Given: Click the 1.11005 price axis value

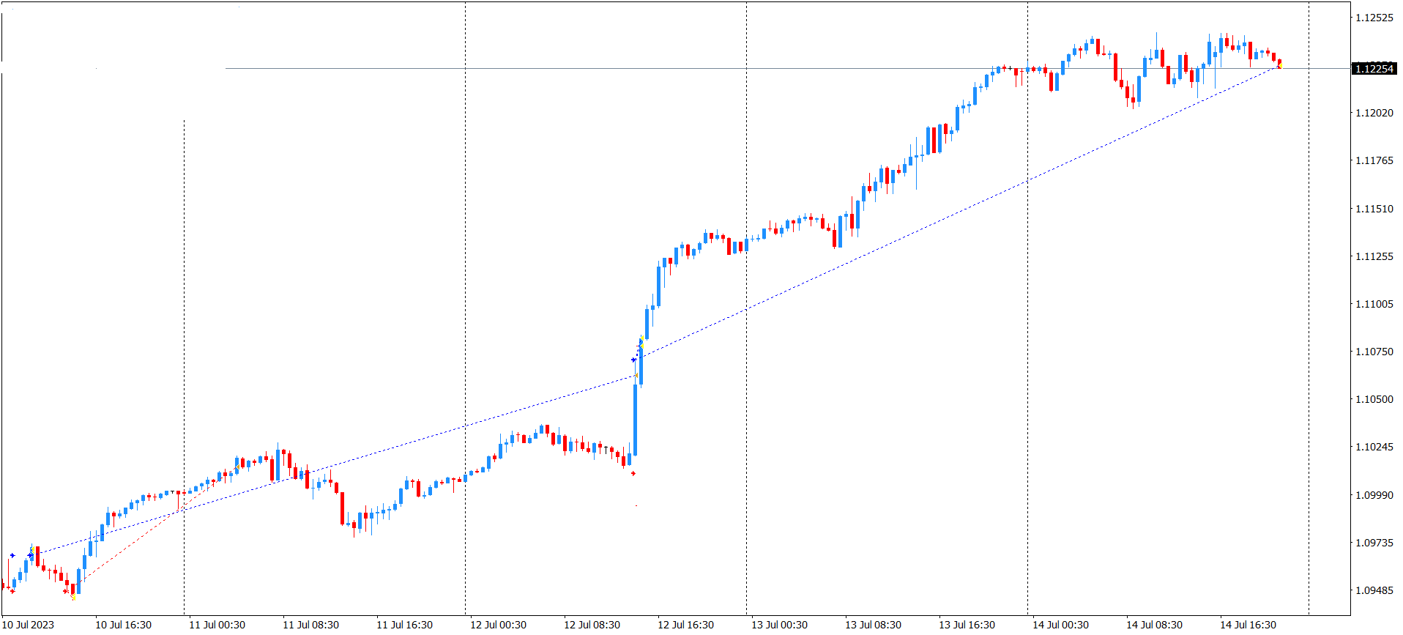Looking at the screenshot, I should pyautogui.click(x=1374, y=304).
